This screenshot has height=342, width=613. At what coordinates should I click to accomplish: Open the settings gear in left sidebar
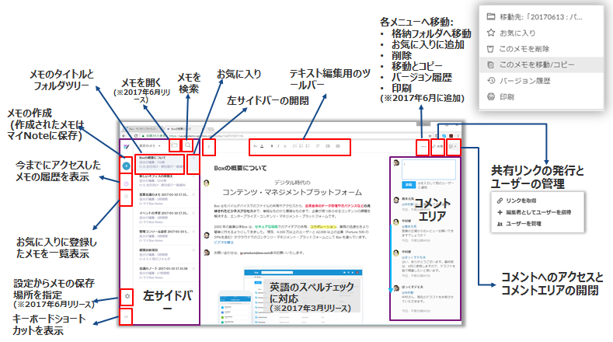[127, 296]
